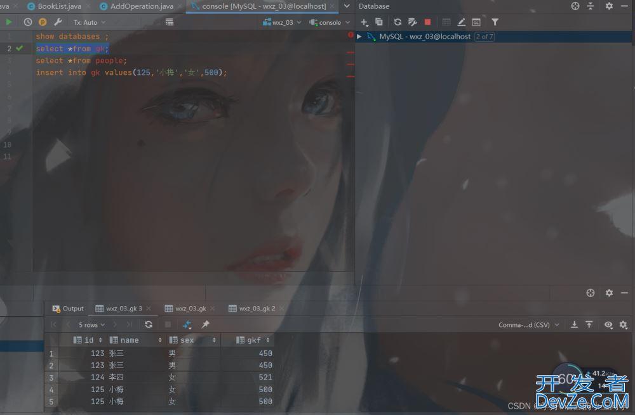
Task: Export data with the download icon
Action: [x=574, y=324]
